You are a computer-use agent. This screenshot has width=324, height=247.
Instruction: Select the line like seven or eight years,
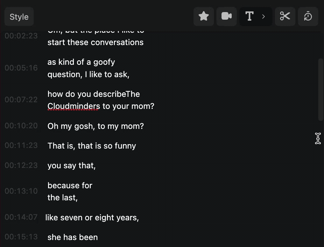92,217
